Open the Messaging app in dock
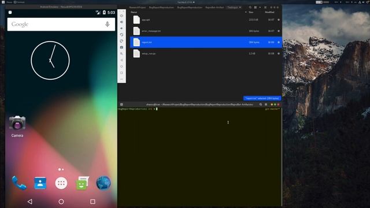 (x=82, y=183)
